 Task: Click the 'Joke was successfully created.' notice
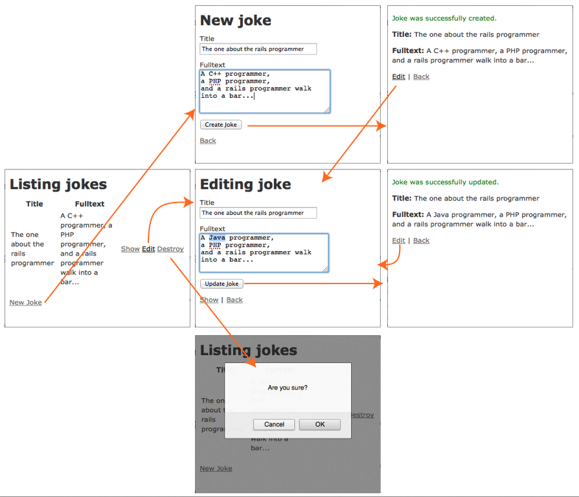(x=444, y=18)
